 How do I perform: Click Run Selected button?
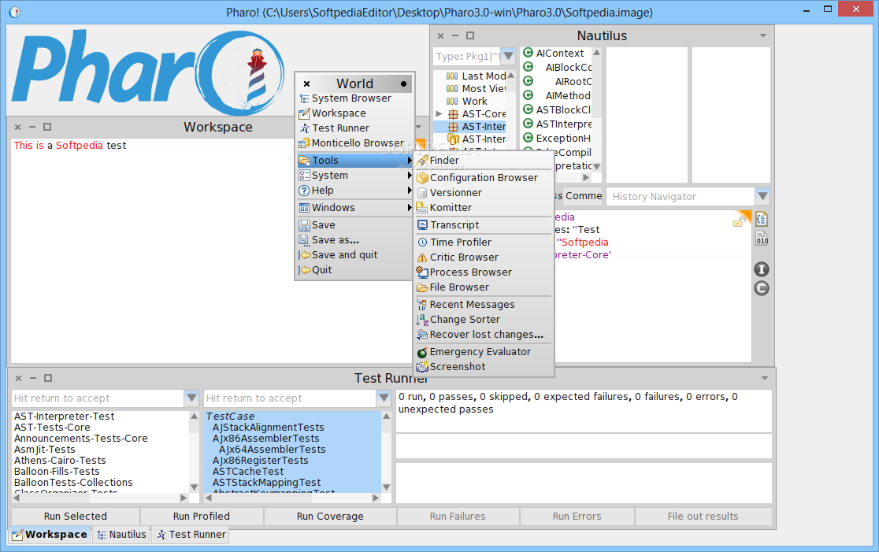tap(76, 516)
